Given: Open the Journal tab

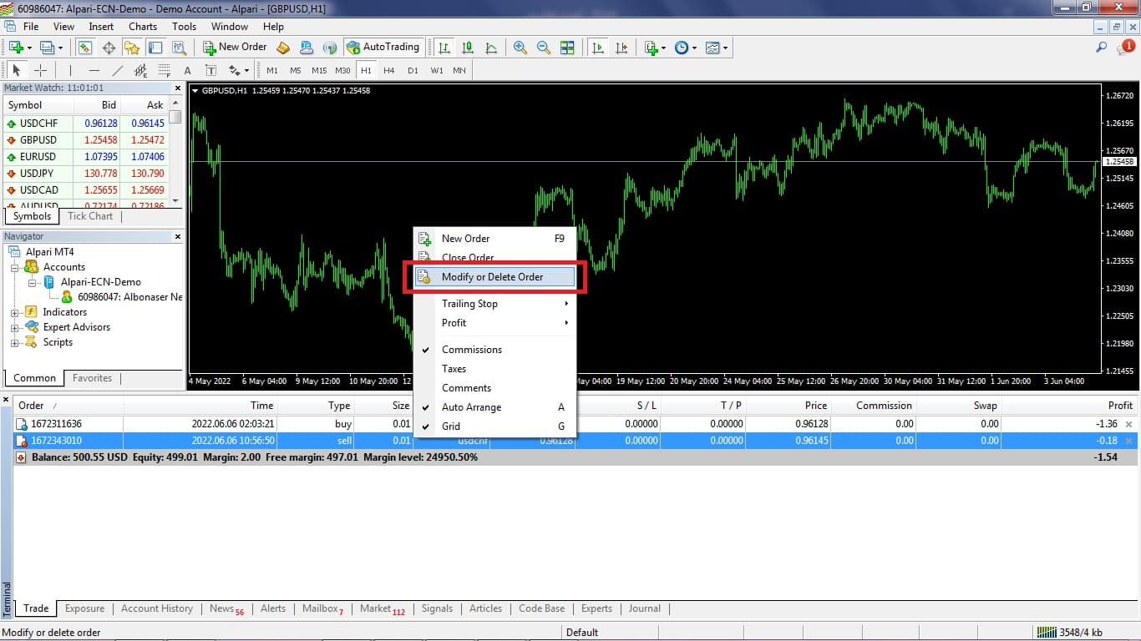Looking at the screenshot, I should (645, 608).
